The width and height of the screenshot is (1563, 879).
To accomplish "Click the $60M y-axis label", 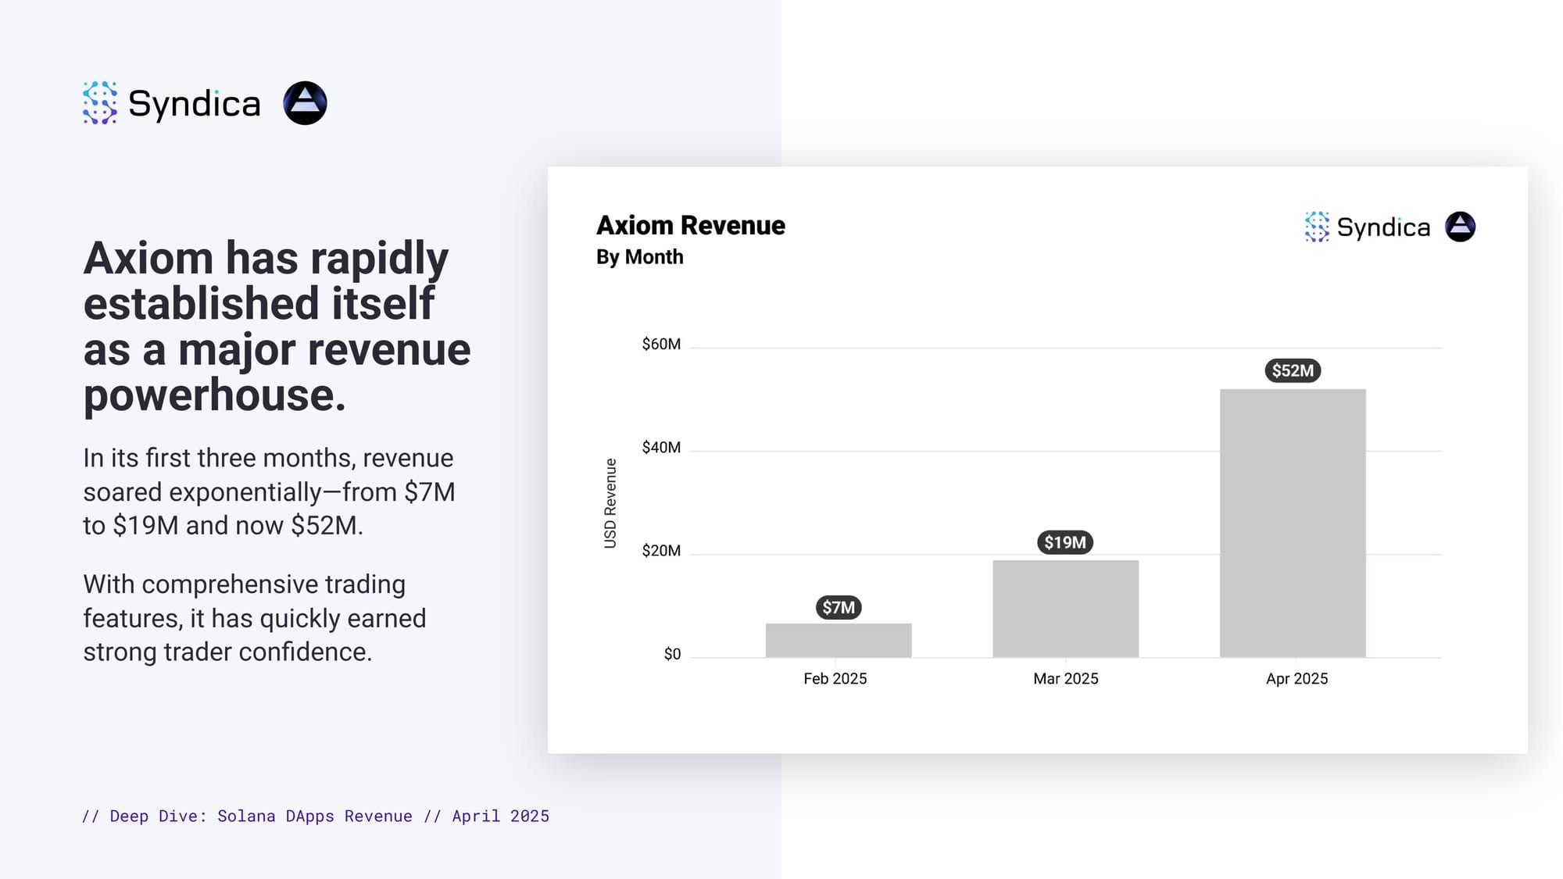I will pyautogui.click(x=661, y=344).
